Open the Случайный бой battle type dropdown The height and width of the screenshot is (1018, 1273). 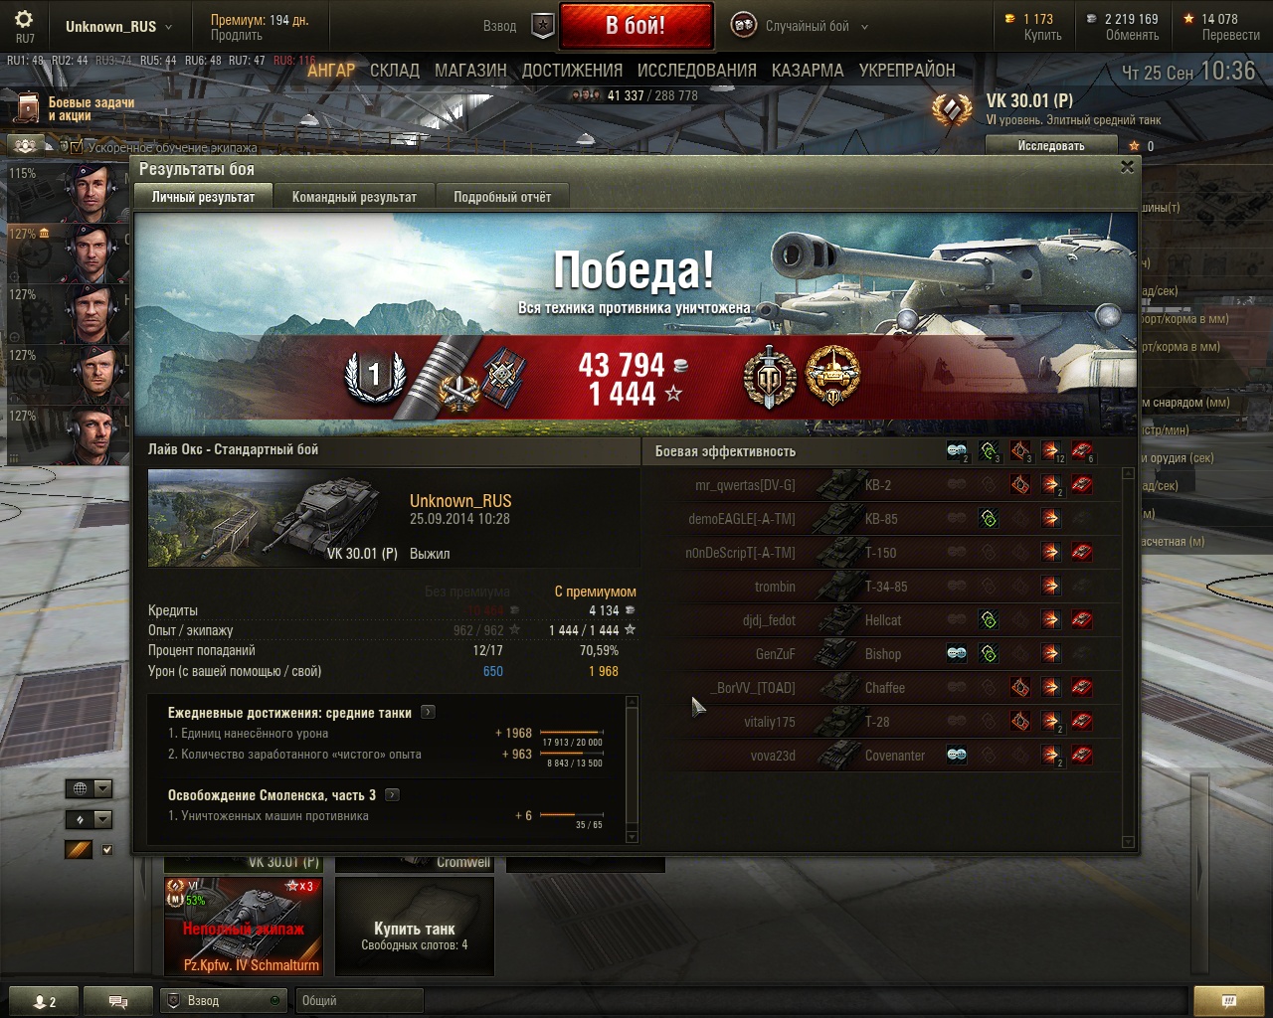tap(801, 26)
